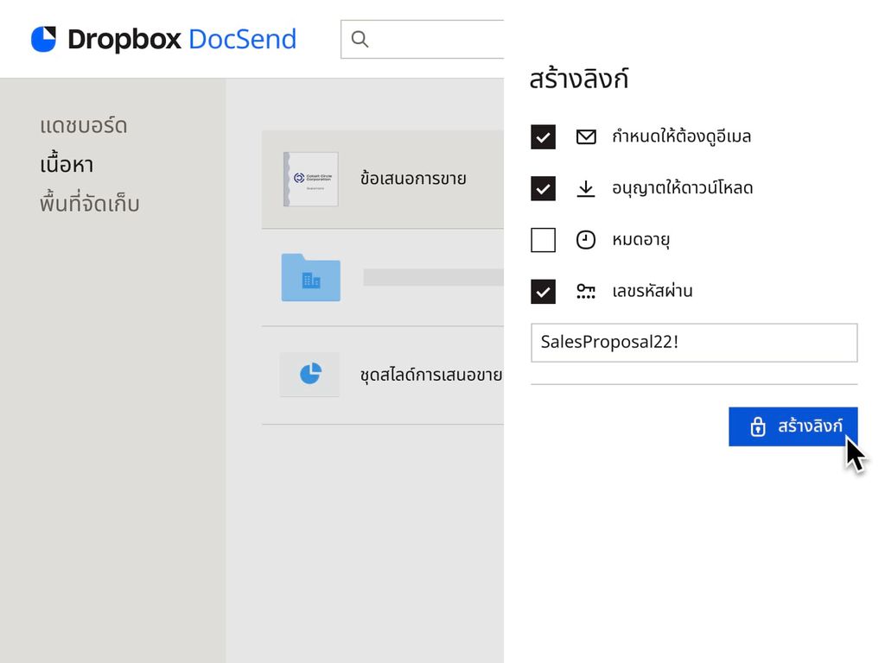Click the passcode key icon

pyautogui.click(x=586, y=291)
